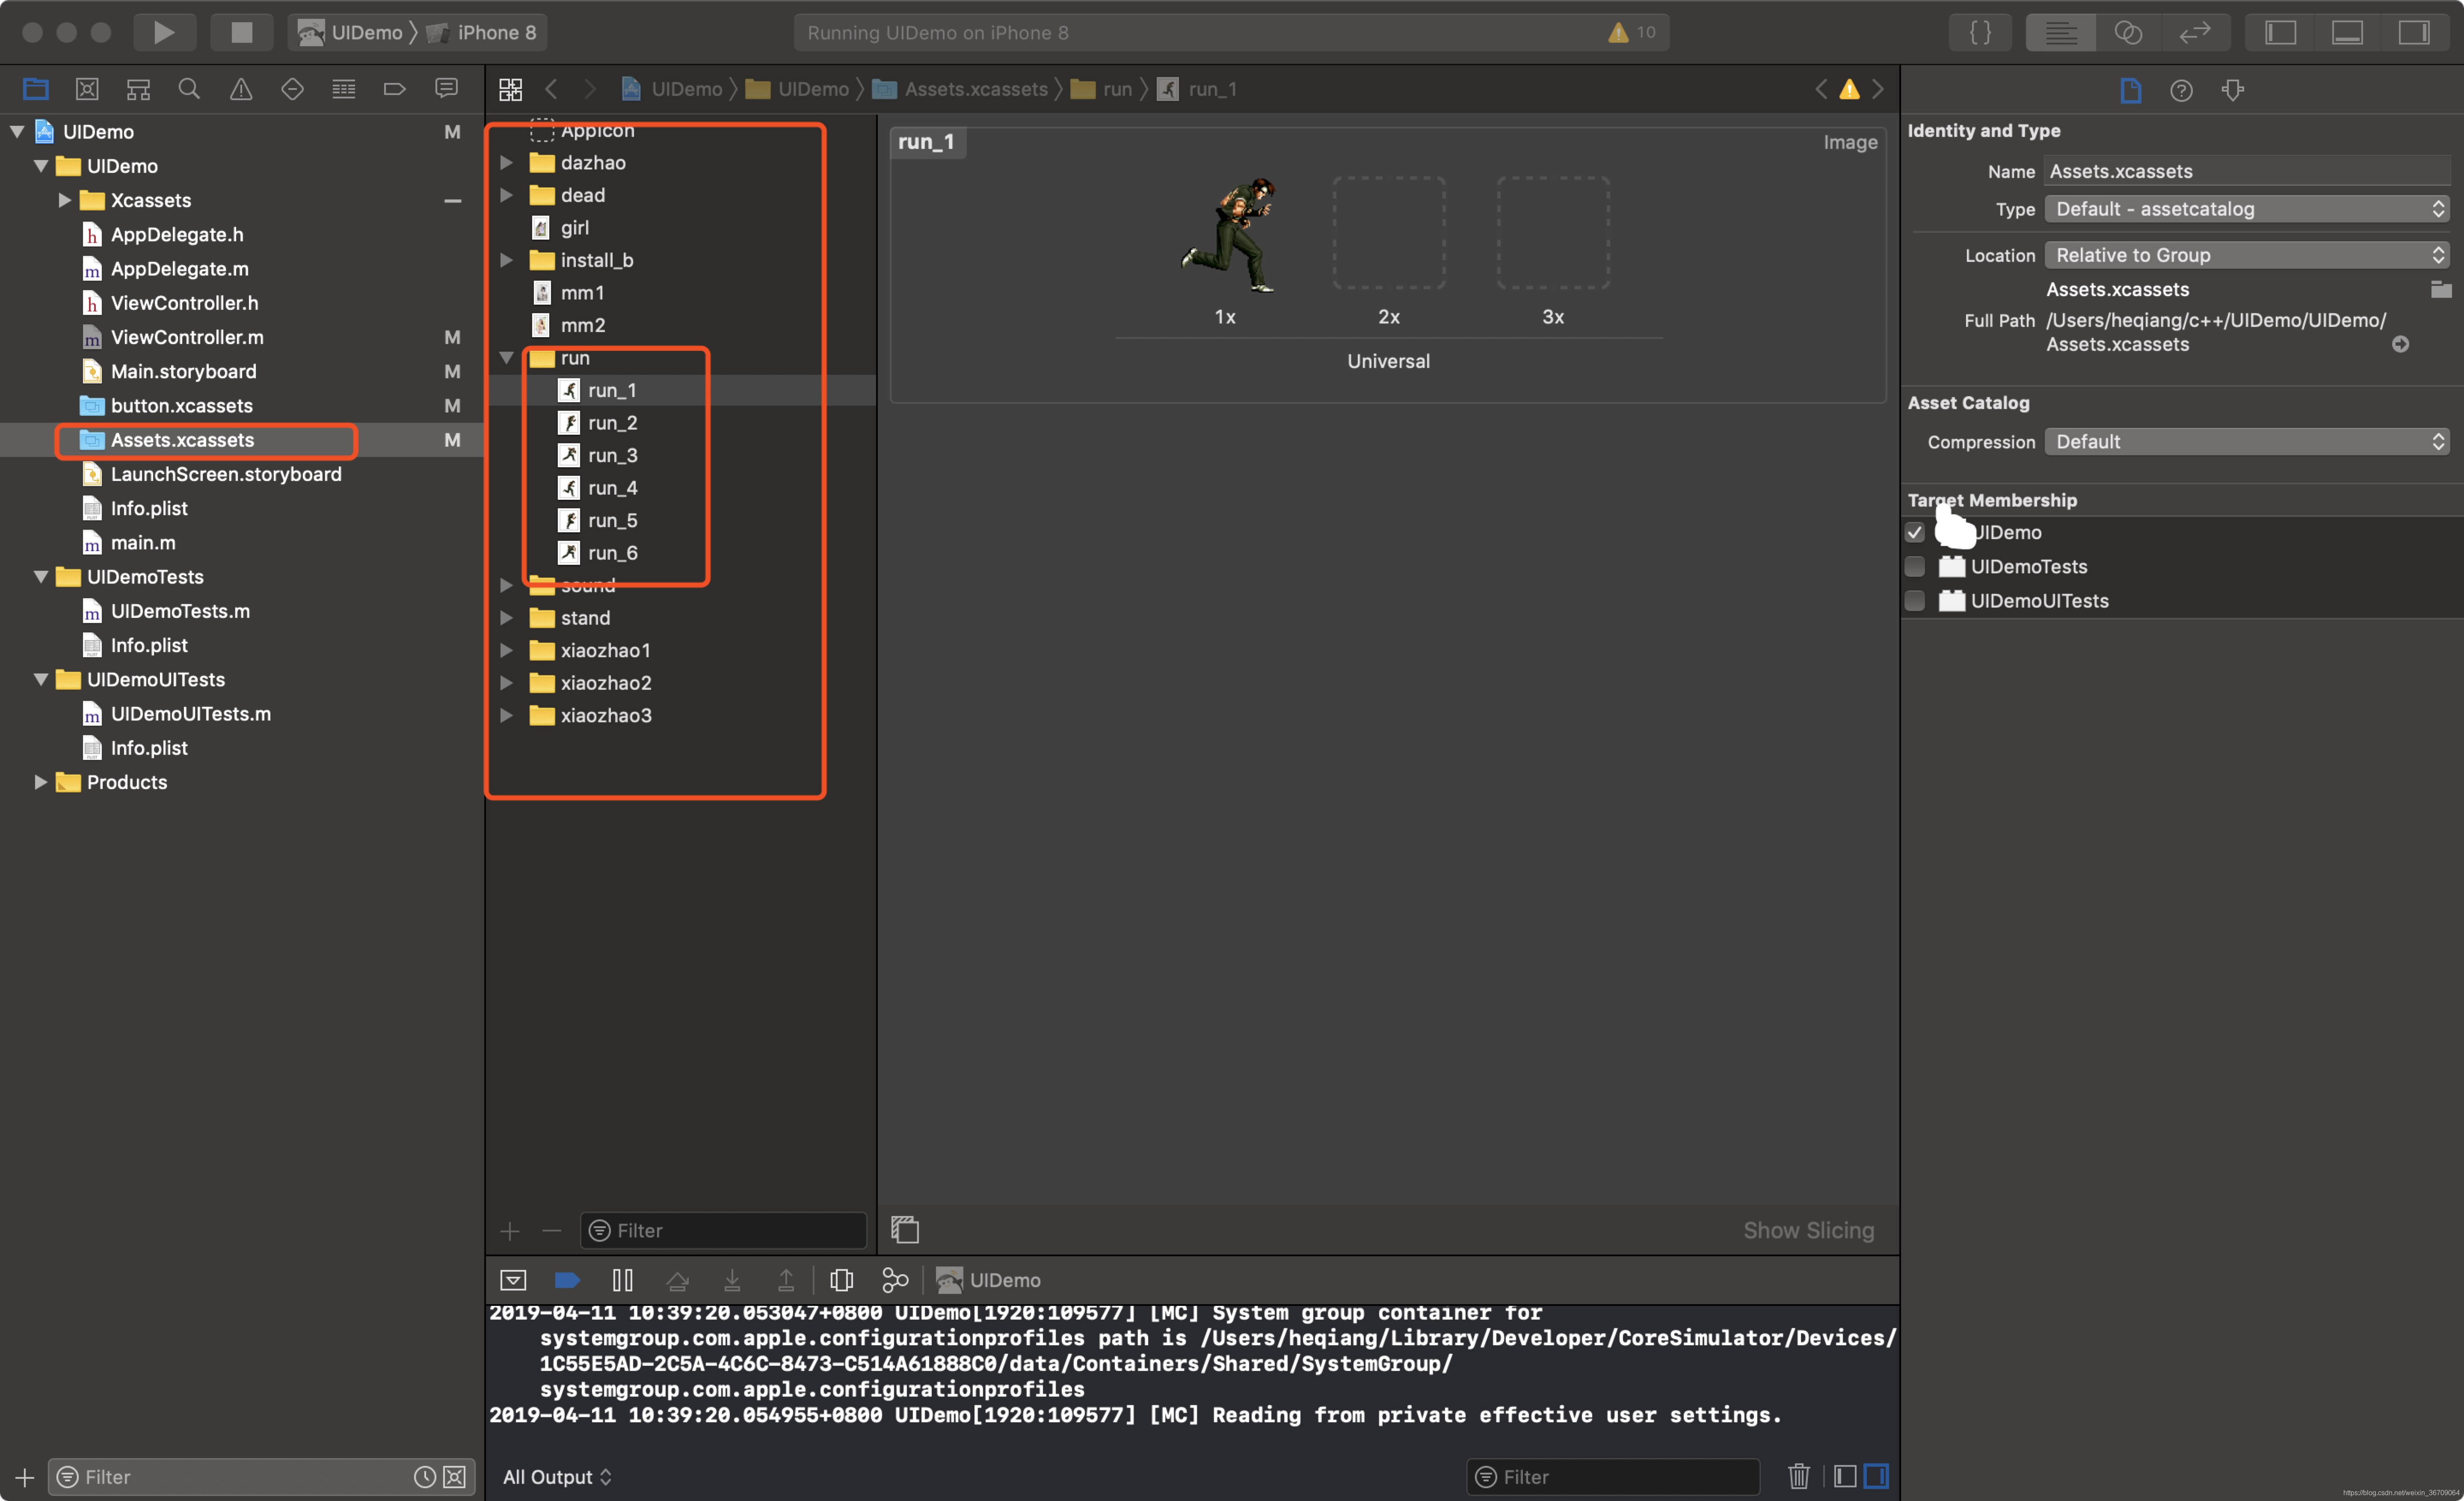Screen dimensions: 2464x1501
Task: Open the Source Control navigator icon
Action: [x=87, y=89]
